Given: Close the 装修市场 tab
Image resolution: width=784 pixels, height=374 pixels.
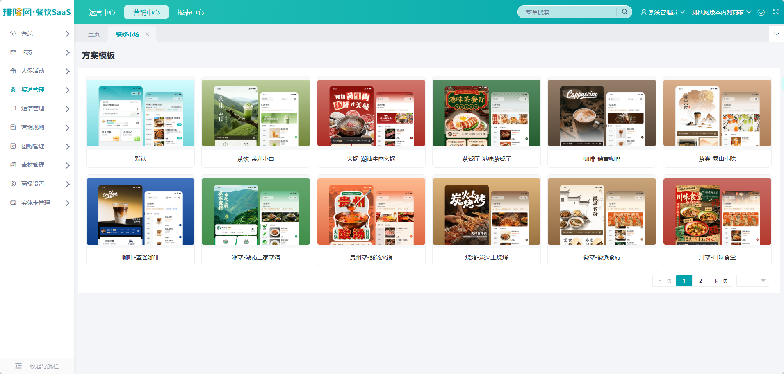Looking at the screenshot, I should [x=147, y=34].
